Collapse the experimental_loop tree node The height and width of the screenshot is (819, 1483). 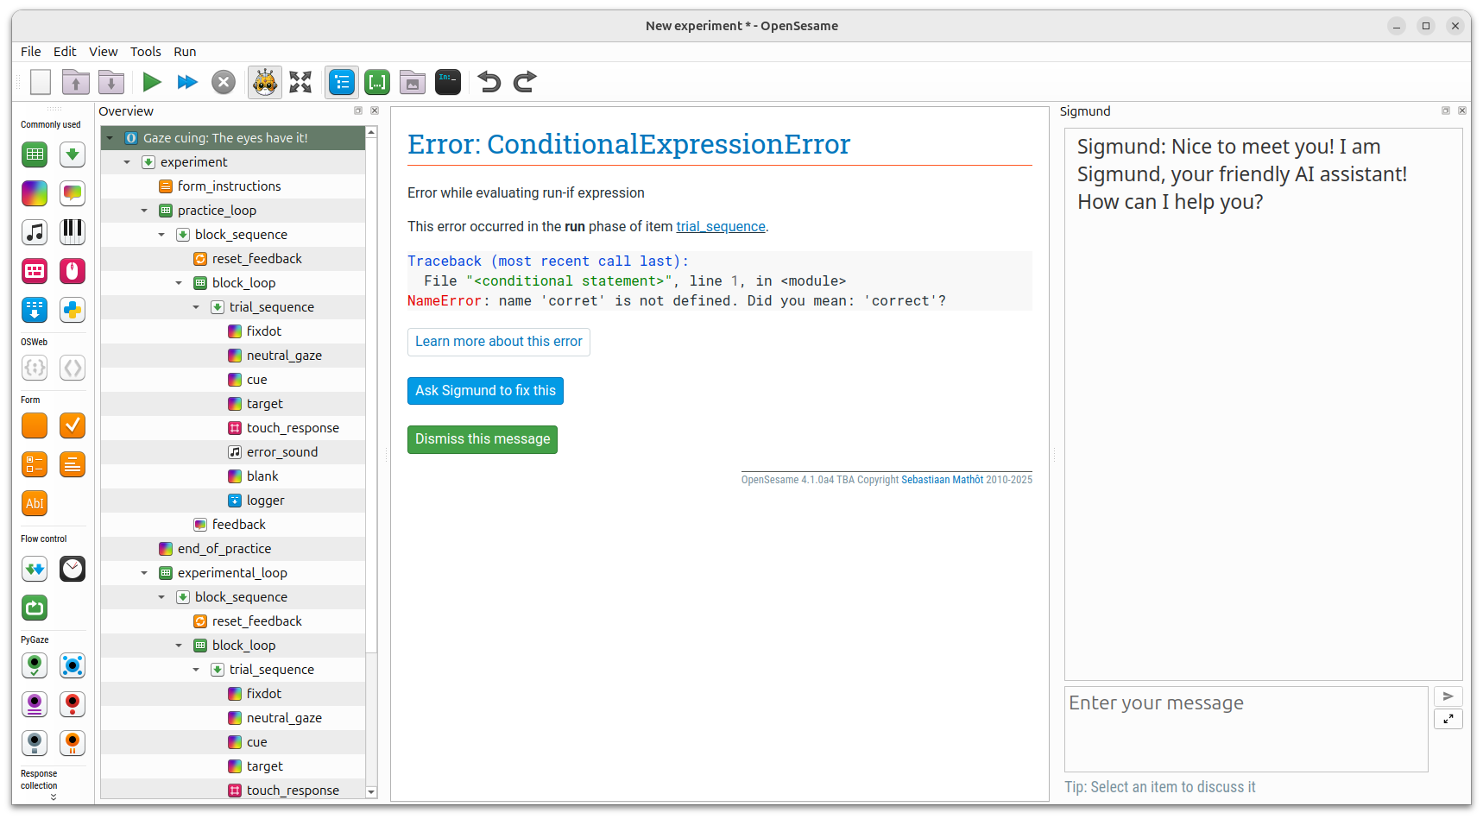pos(144,573)
